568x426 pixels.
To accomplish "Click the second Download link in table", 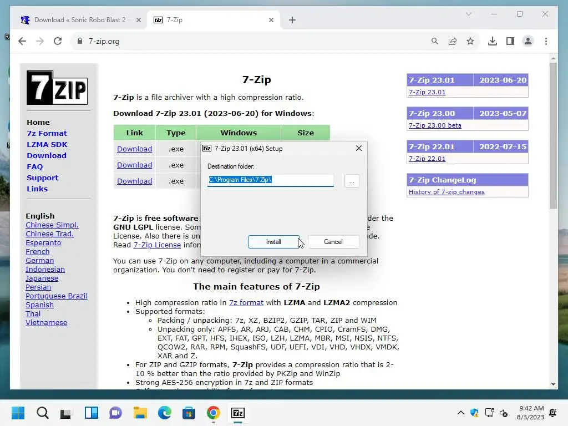I will click(x=134, y=165).
